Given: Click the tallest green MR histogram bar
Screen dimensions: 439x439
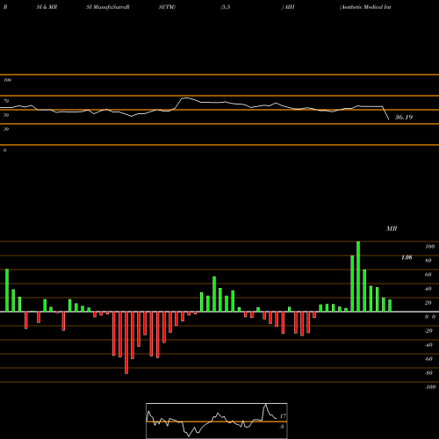Looking at the screenshot, I should [x=358, y=277].
